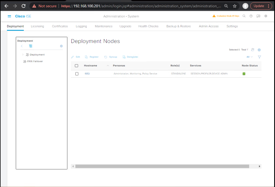Reload the page in the browser
Viewport: 275px width, 187px height.
(x=24, y=6)
